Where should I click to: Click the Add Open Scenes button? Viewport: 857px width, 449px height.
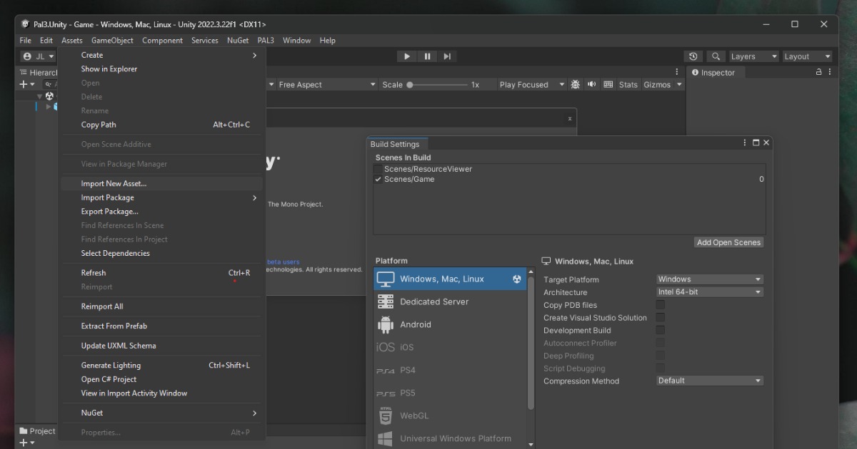[x=728, y=242]
